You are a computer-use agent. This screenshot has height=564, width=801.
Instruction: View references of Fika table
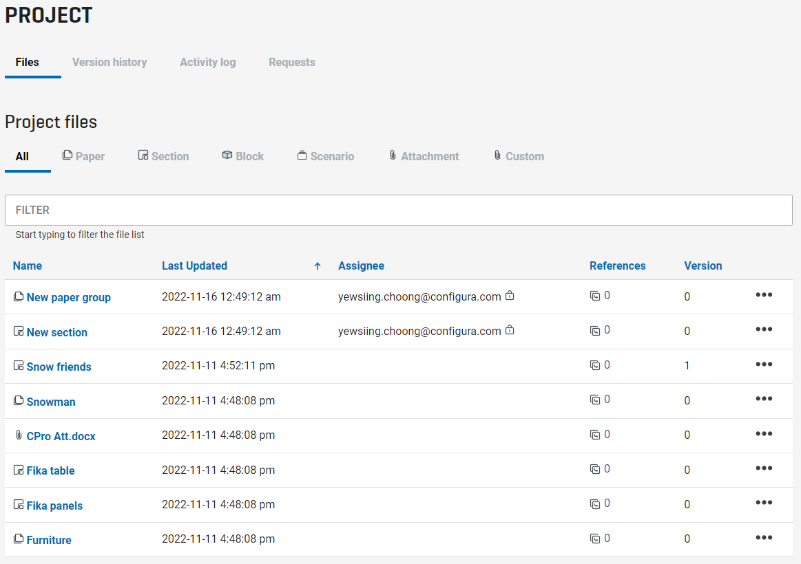(x=601, y=468)
